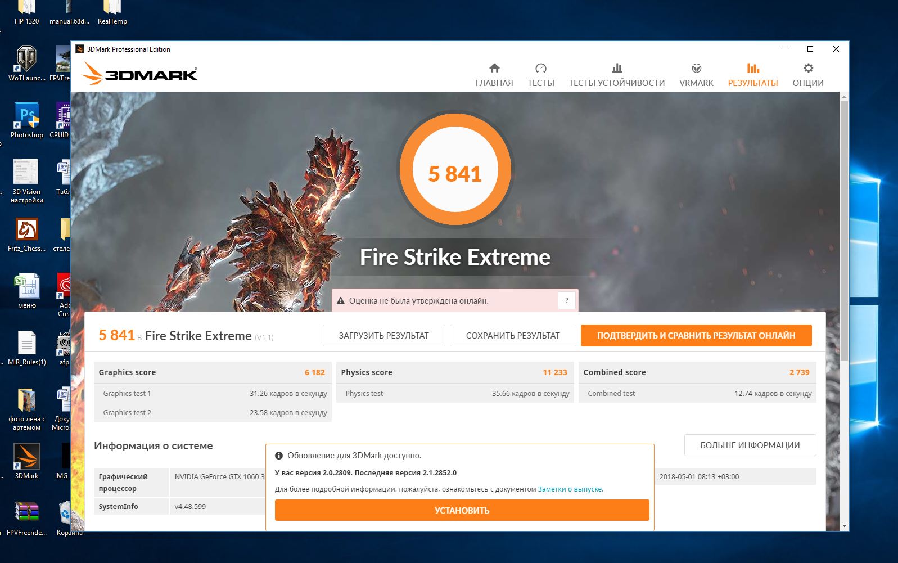Open the VRMARK tab
This screenshot has height=563, width=898.
click(696, 75)
